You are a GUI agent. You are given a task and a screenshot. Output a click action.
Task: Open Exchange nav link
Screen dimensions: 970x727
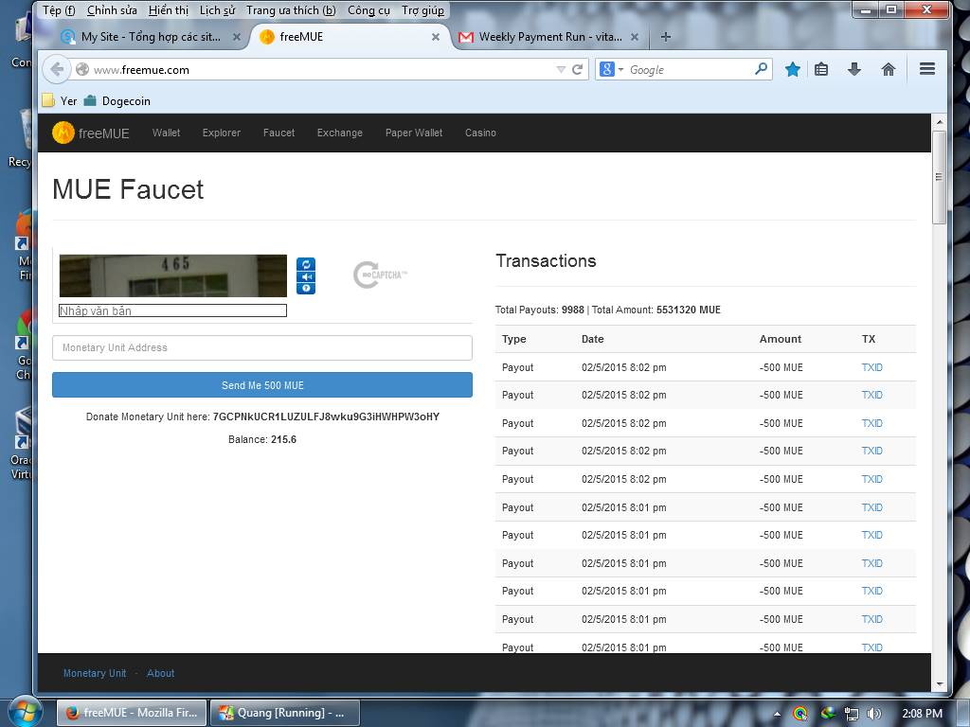340,133
